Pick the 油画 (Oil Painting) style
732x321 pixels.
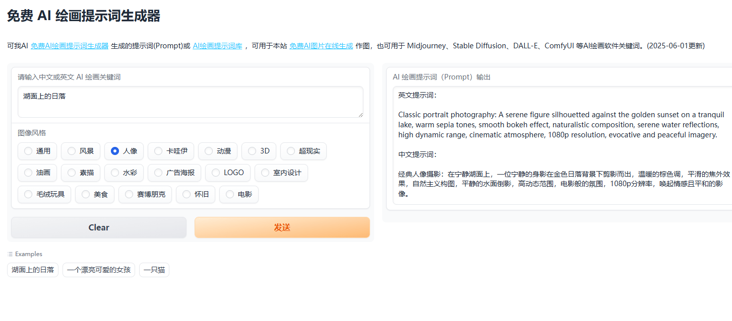37,173
